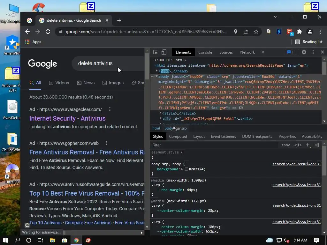Expand the div _aXIsYpvTIfynptQP56 node
327x245 pixels.
pos(160,119)
